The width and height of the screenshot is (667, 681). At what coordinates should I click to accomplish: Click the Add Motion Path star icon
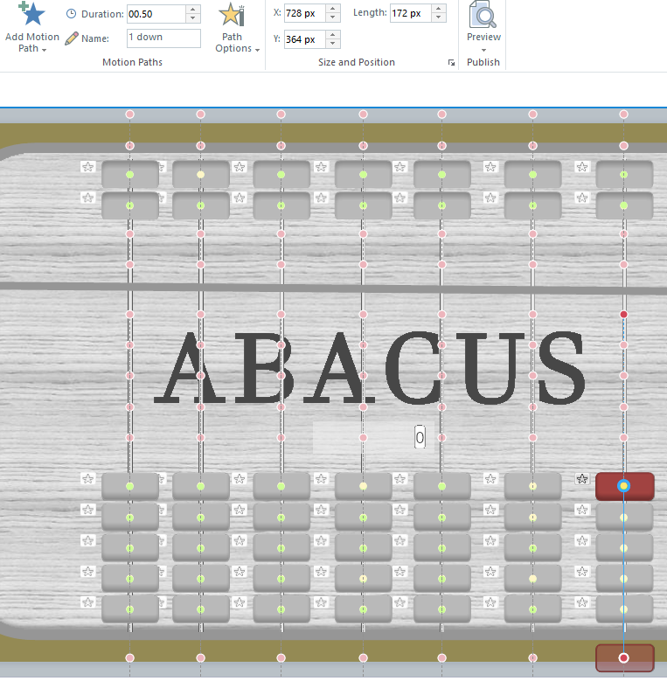point(32,14)
